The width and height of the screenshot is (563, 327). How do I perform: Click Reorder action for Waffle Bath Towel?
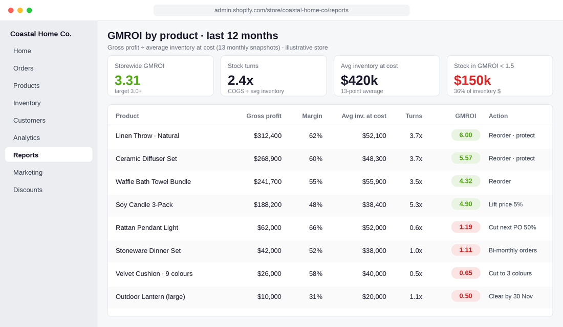pos(500,181)
